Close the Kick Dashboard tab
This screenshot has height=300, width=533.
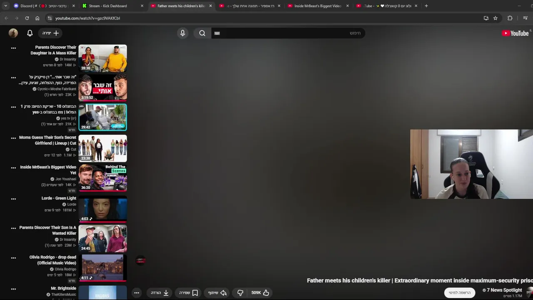pyautogui.click(x=142, y=6)
